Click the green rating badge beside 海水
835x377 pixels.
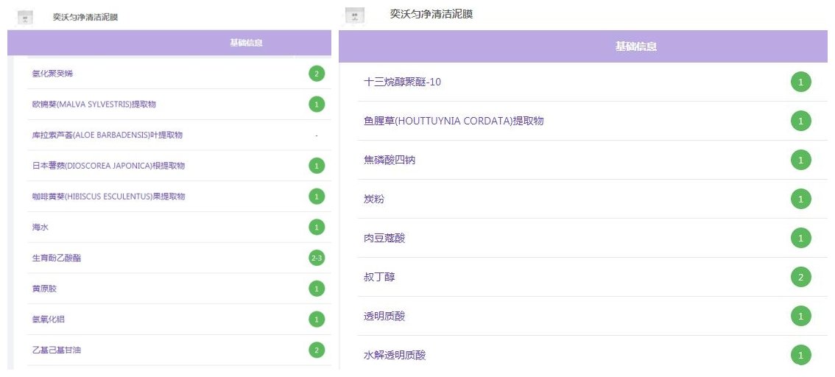[316, 228]
